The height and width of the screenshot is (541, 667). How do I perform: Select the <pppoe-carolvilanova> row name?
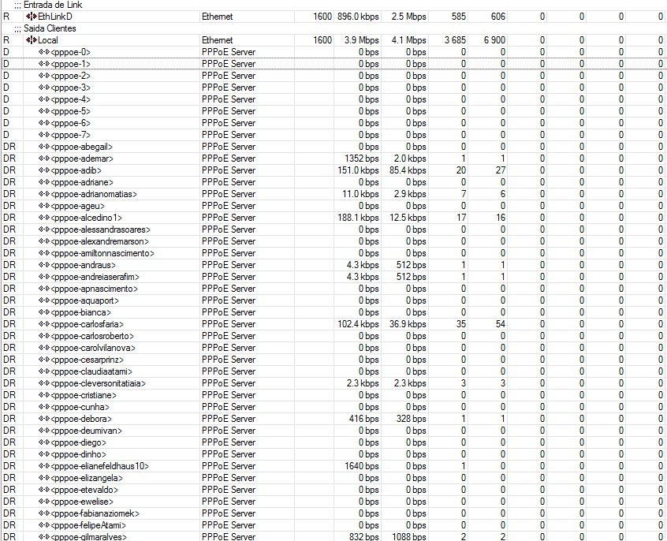(93, 349)
